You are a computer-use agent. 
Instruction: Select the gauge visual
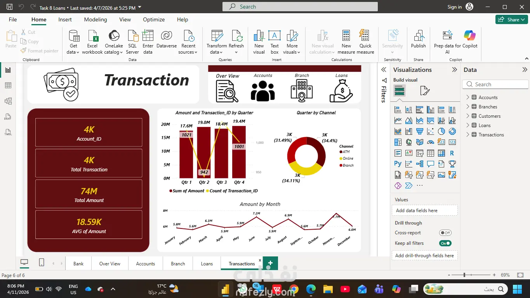point(430,142)
